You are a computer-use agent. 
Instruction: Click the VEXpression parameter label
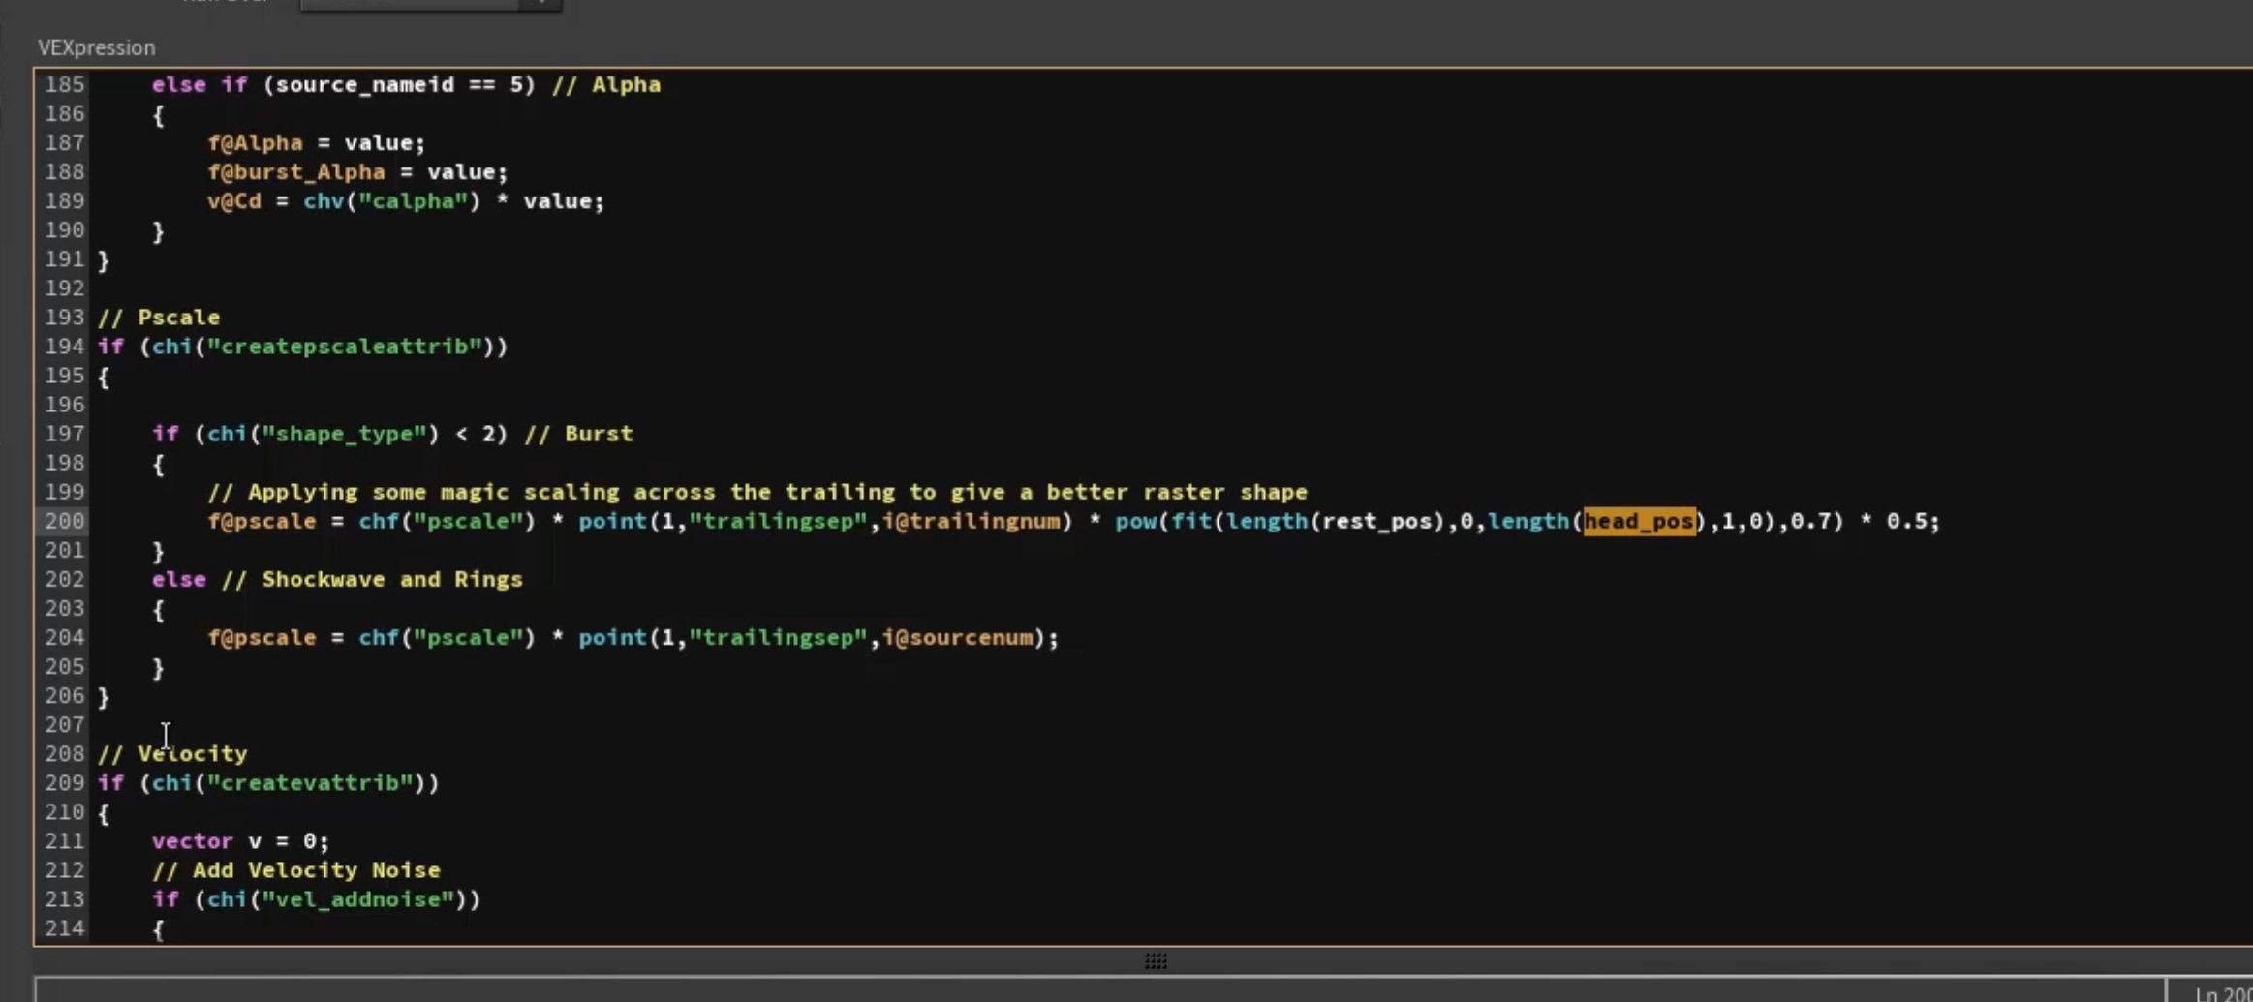pyautogui.click(x=96, y=47)
